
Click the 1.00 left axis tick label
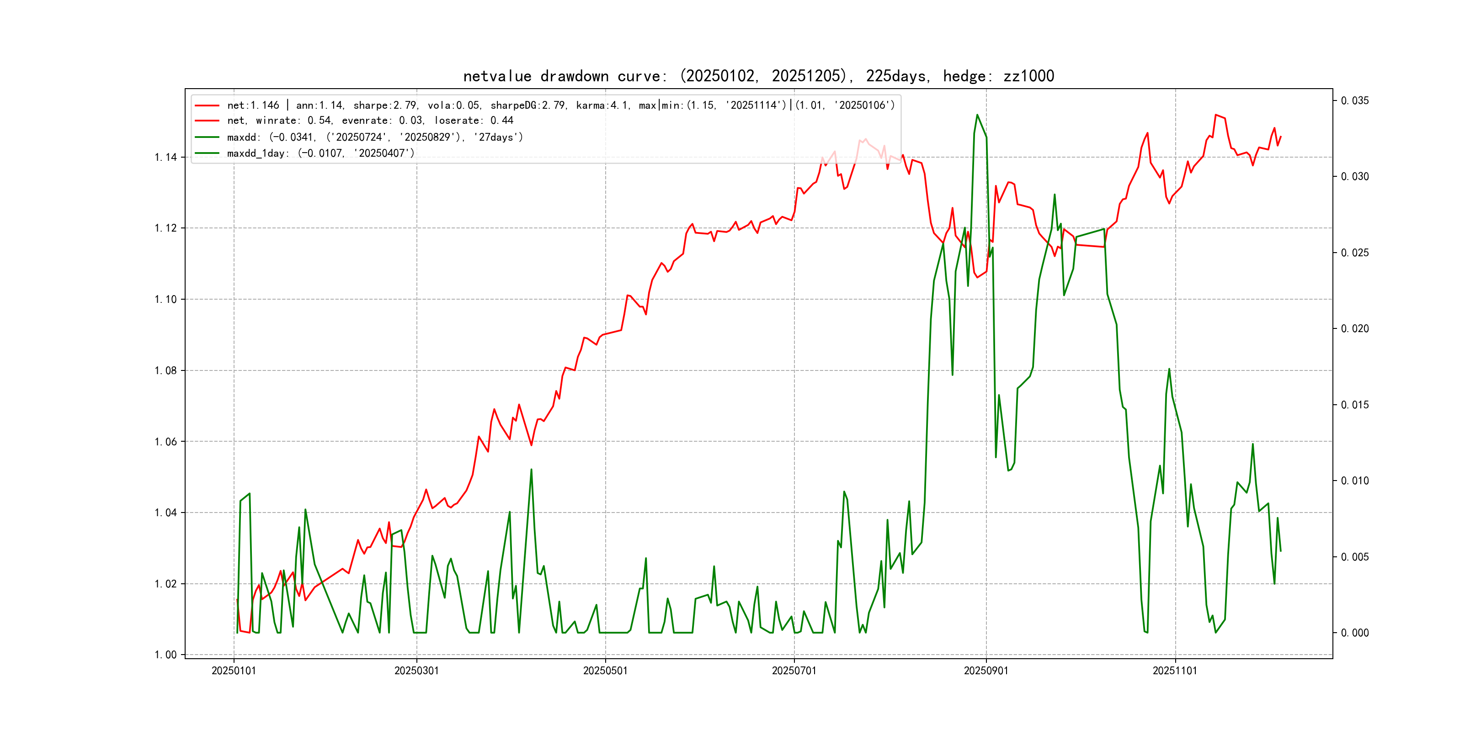coord(165,655)
